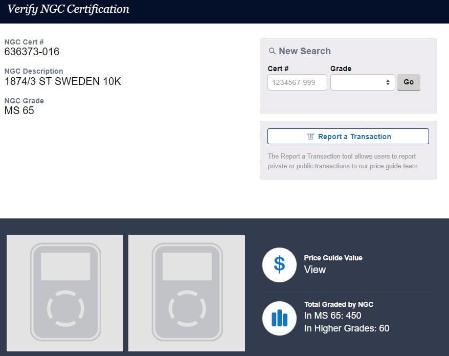Select the In Higher Grades: 60 count
This screenshot has width=449, height=356.
(x=346, y=328)
